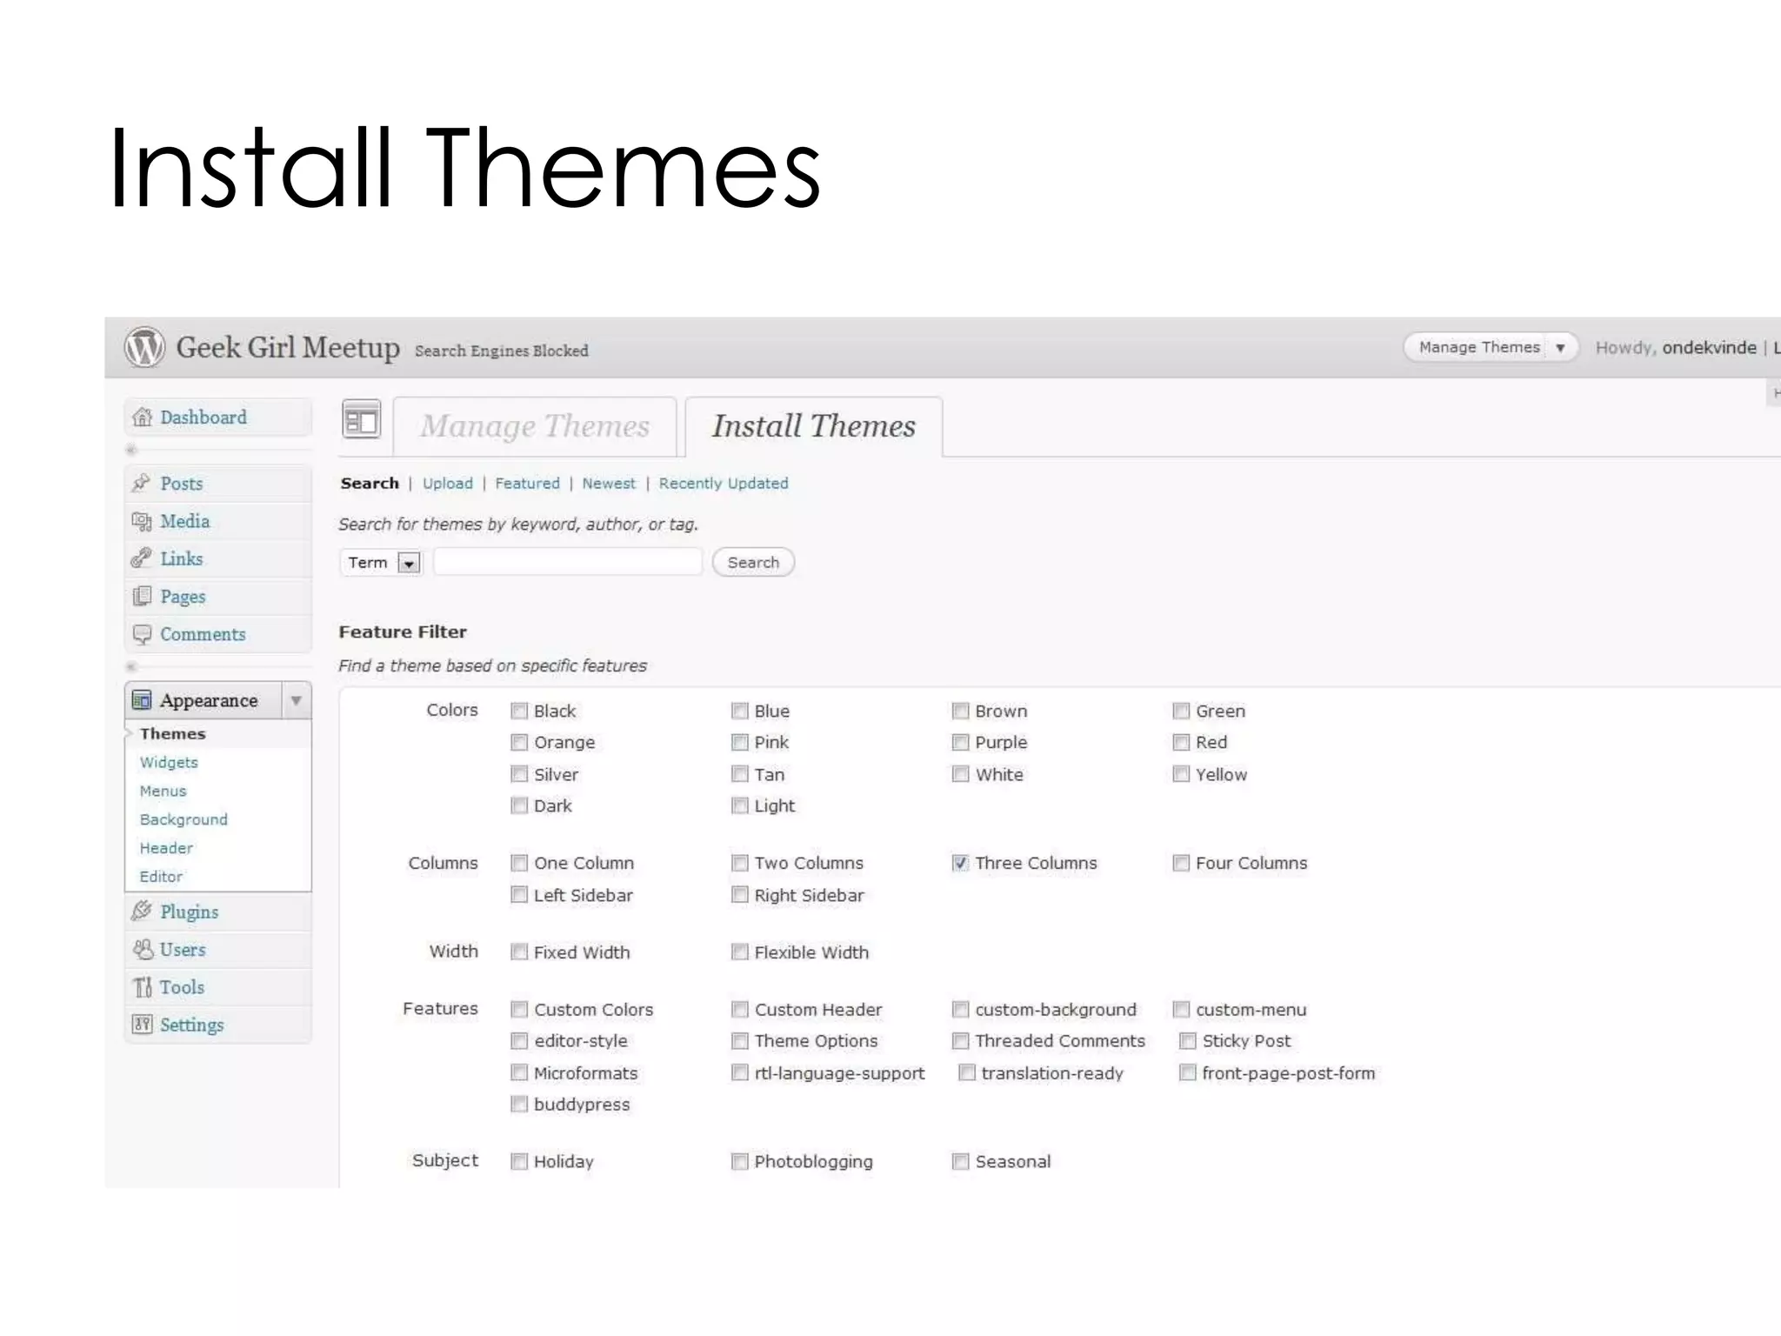Click the WordPress logo icon
The height and width of the screenshot is (1336, 1781).
coord(144,347)
